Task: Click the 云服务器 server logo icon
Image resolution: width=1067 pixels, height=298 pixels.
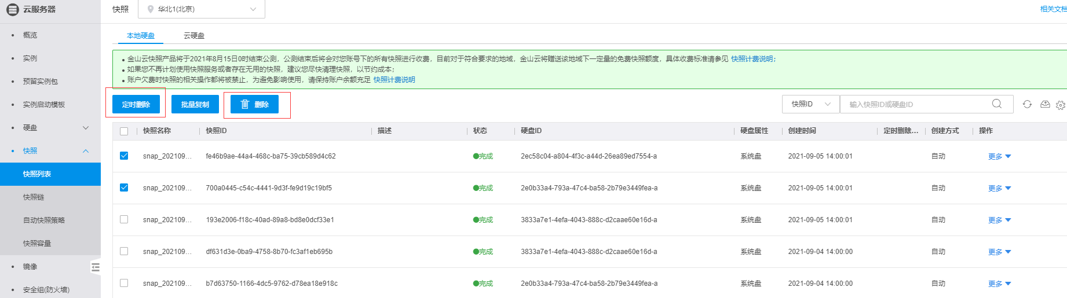Action: coord(12,9)
